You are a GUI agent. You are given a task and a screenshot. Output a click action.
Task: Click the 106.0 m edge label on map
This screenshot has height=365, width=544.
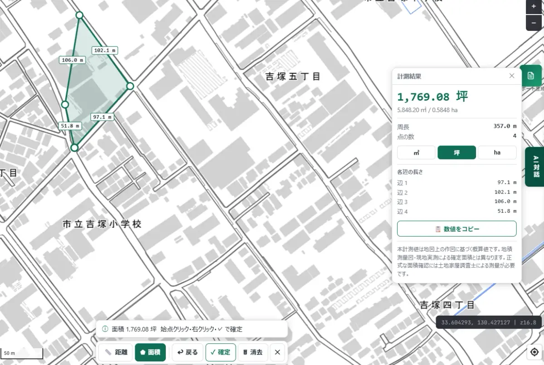72,60
